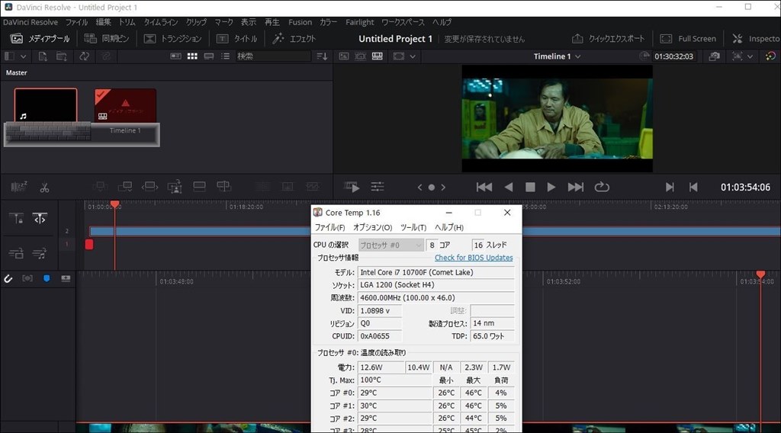Click the loop playback icon
781x433 pixels.
pyautogui.click(x=602, y=187)
